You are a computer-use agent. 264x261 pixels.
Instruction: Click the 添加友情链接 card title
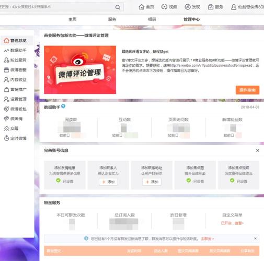(65, 168)
